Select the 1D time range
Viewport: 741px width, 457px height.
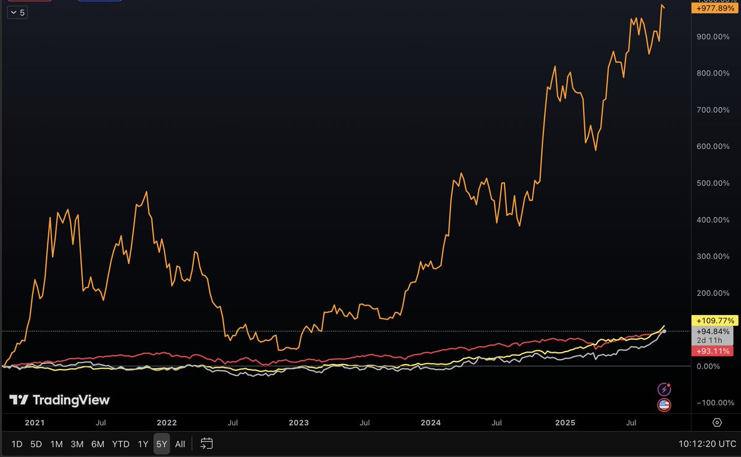pyautogui.click(x=17, y=444)
